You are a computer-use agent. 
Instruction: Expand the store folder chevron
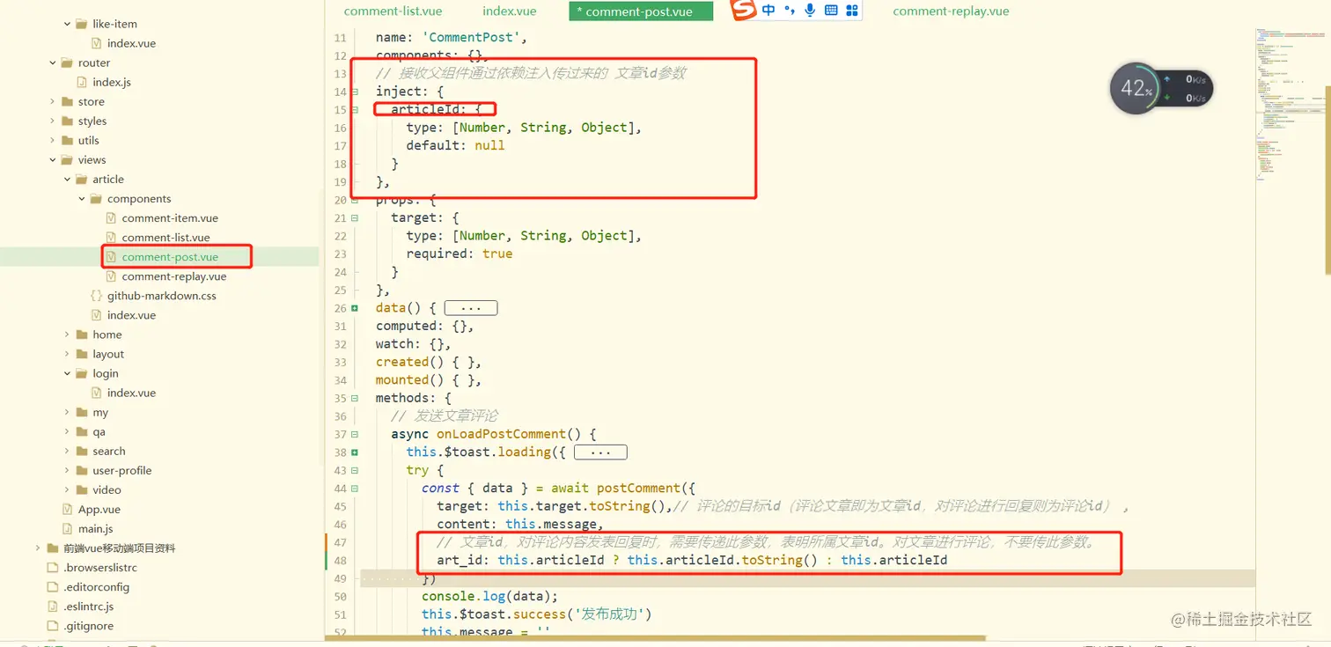coord(53,101)
